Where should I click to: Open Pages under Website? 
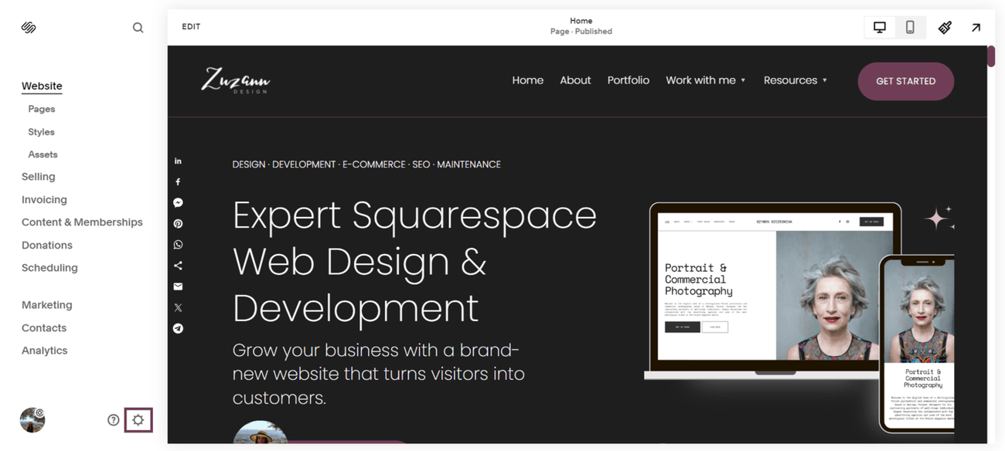coord(42,109)
